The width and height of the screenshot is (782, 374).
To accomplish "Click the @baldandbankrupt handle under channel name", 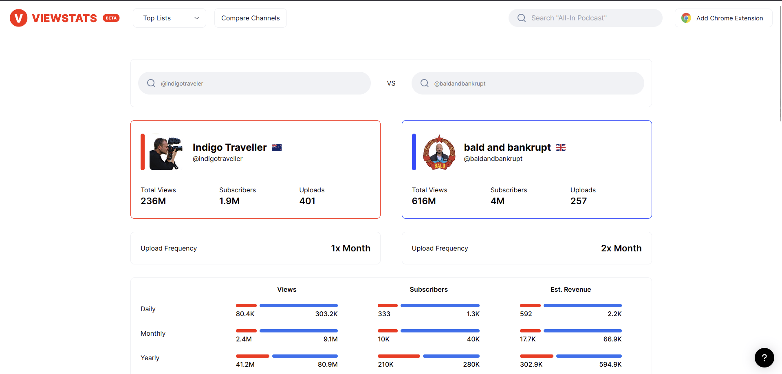I will pyautogui.click(x=493, y=159).
